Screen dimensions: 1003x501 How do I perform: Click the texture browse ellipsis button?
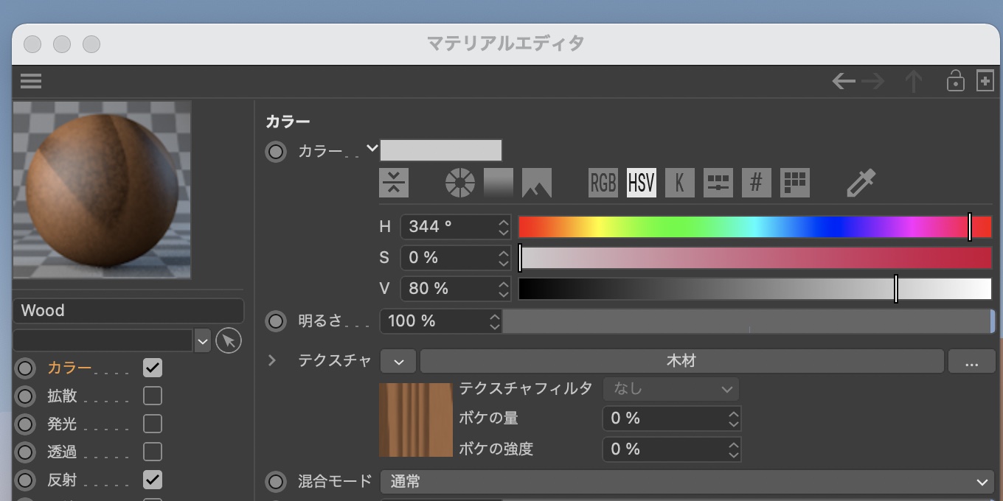click(971, 362)
